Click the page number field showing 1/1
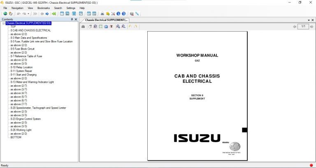This screenshot has width=316, height=168. click(303, 26)
